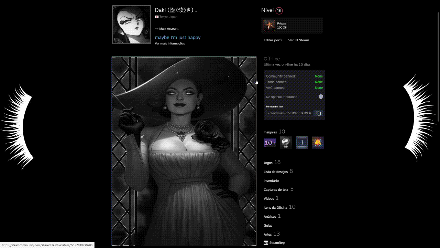Click the permanent link URL field
The width and height of the screenshot is (440, 248).
point(290,113)
